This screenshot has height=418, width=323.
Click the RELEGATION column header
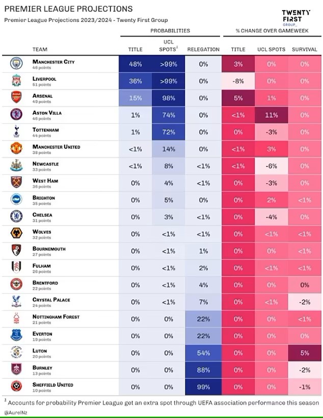coord(203,49)
